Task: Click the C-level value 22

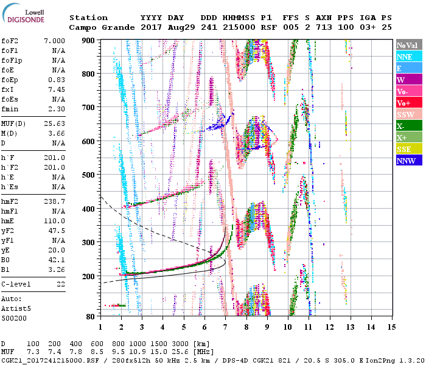Action: coord(60,284)
